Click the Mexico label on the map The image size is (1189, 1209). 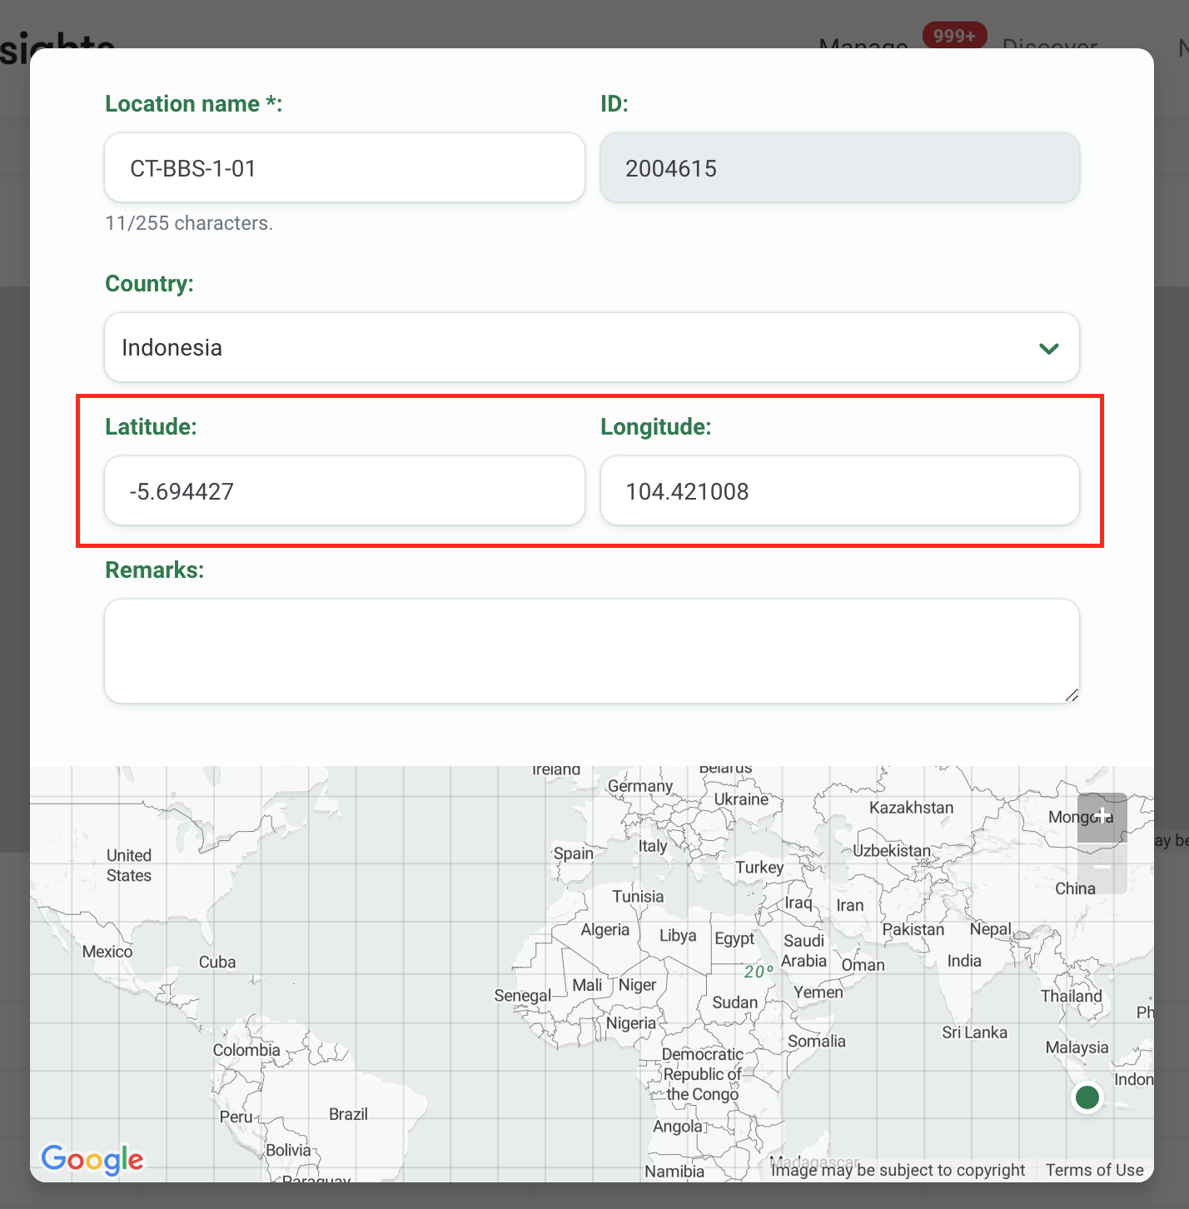coord(107,952)
